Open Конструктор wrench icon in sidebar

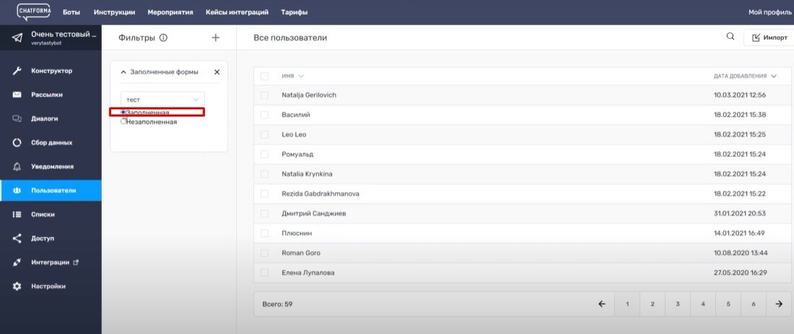[17, 71]
